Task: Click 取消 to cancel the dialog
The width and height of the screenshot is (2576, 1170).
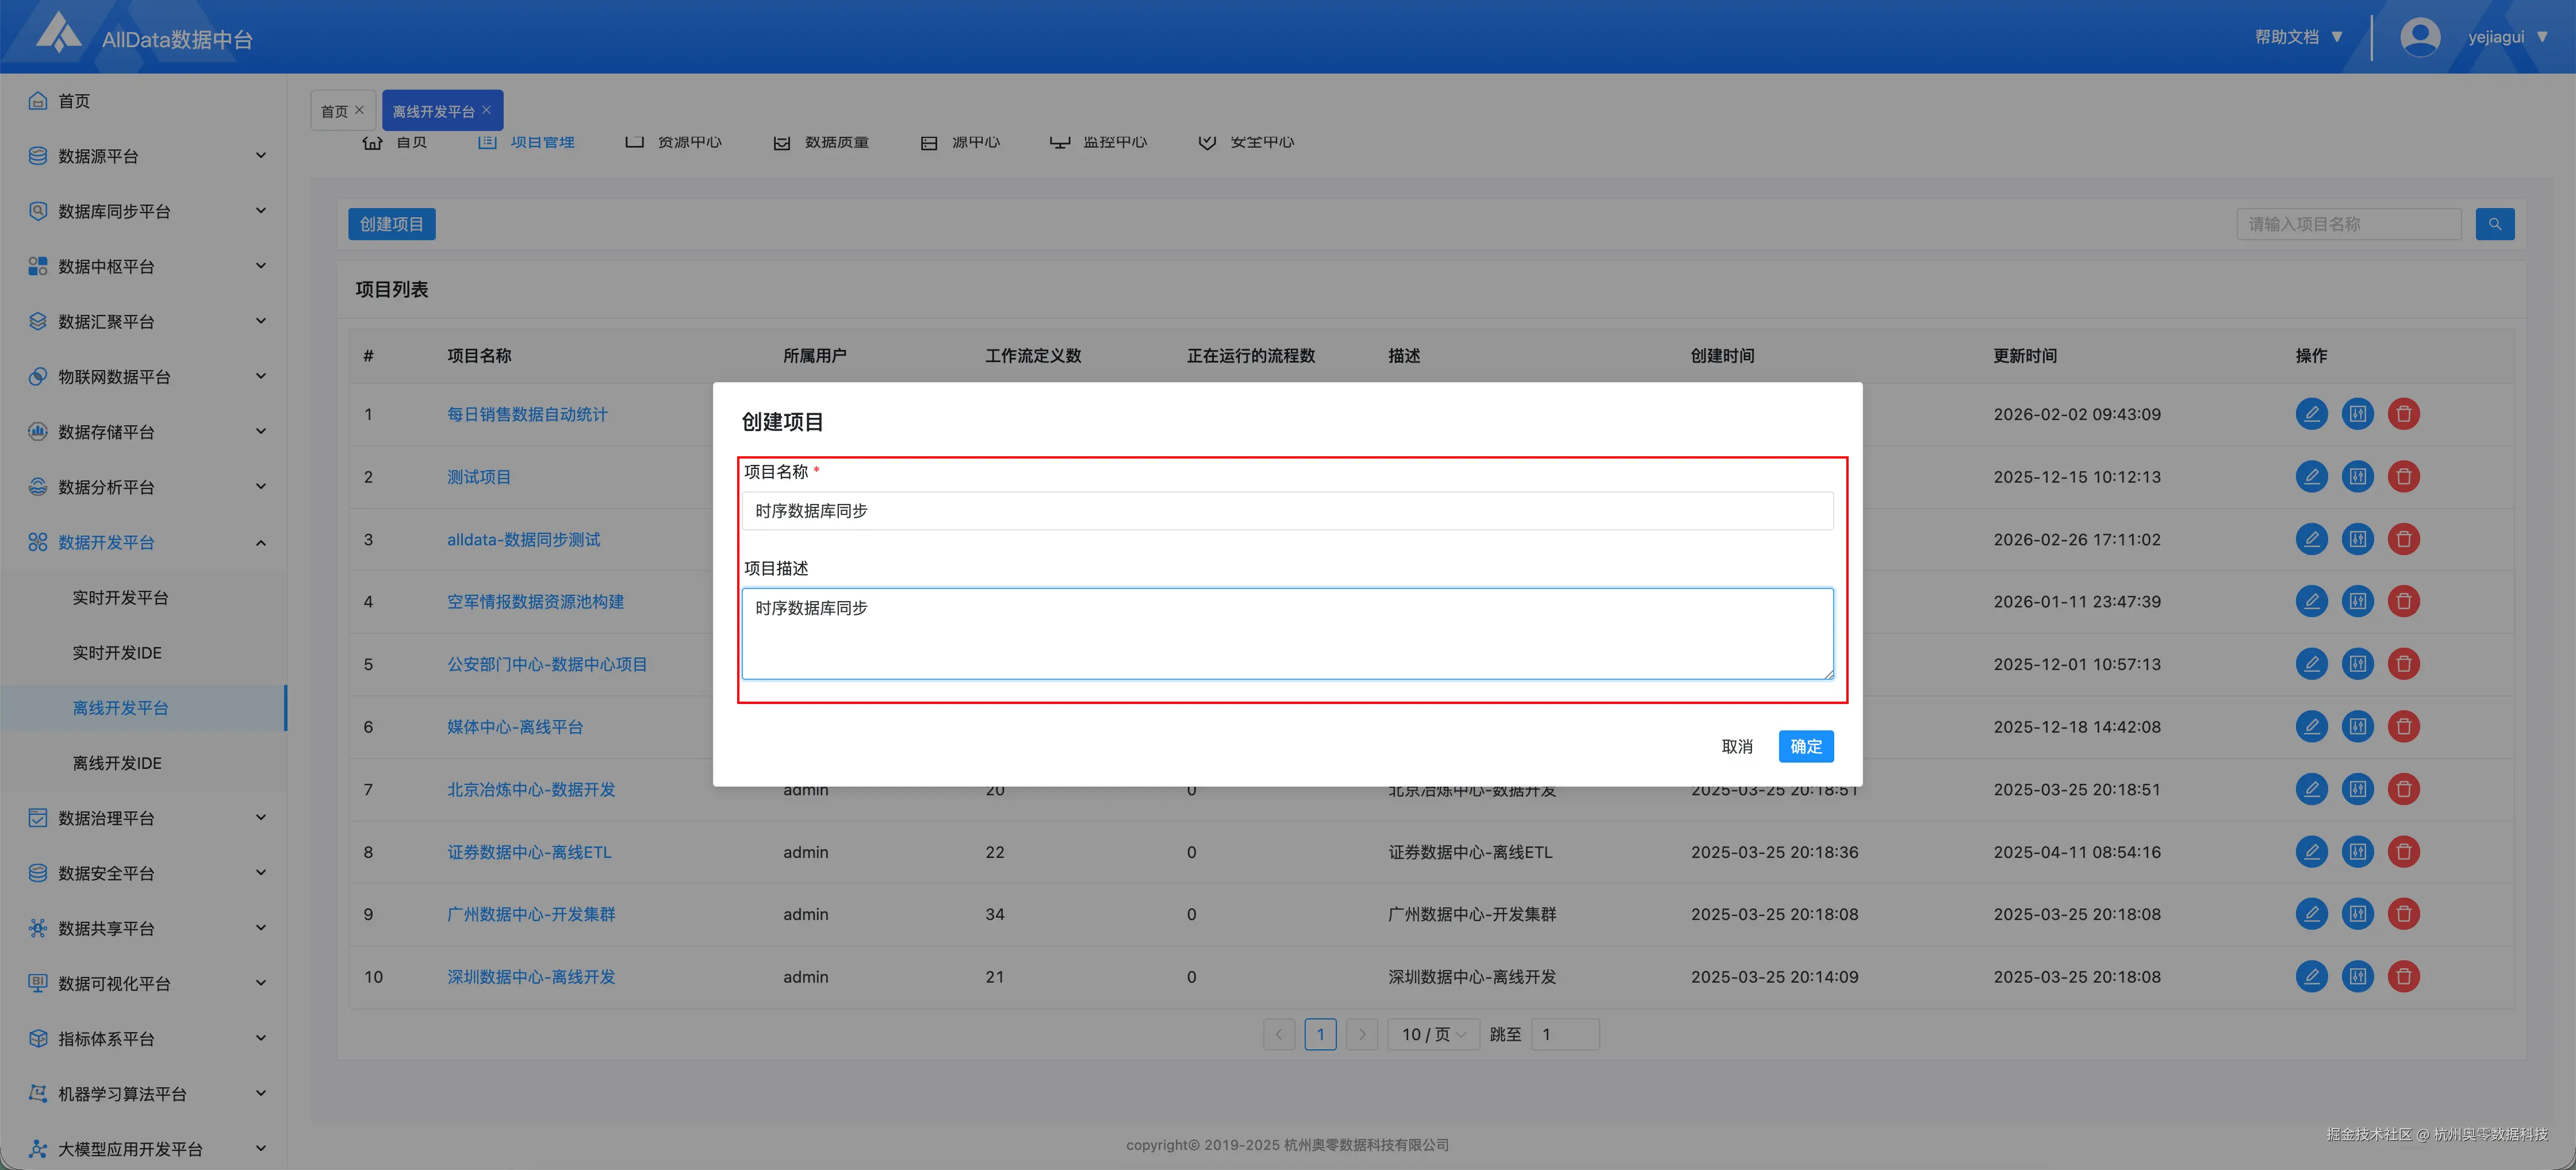Action: pos(1737,746)
